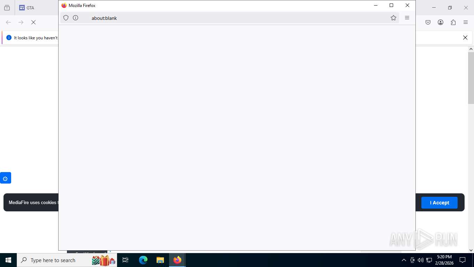This screenshot has height=267, width=474.
Task: Open the volume control in the tray
Action: coord(420,260)
